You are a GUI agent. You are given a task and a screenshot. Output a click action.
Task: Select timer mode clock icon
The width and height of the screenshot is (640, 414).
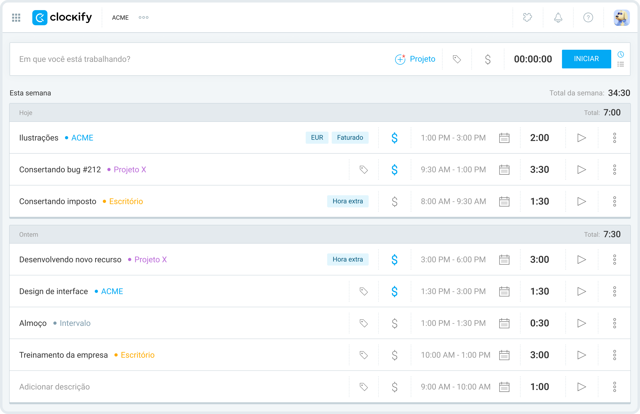pos(621,55)
